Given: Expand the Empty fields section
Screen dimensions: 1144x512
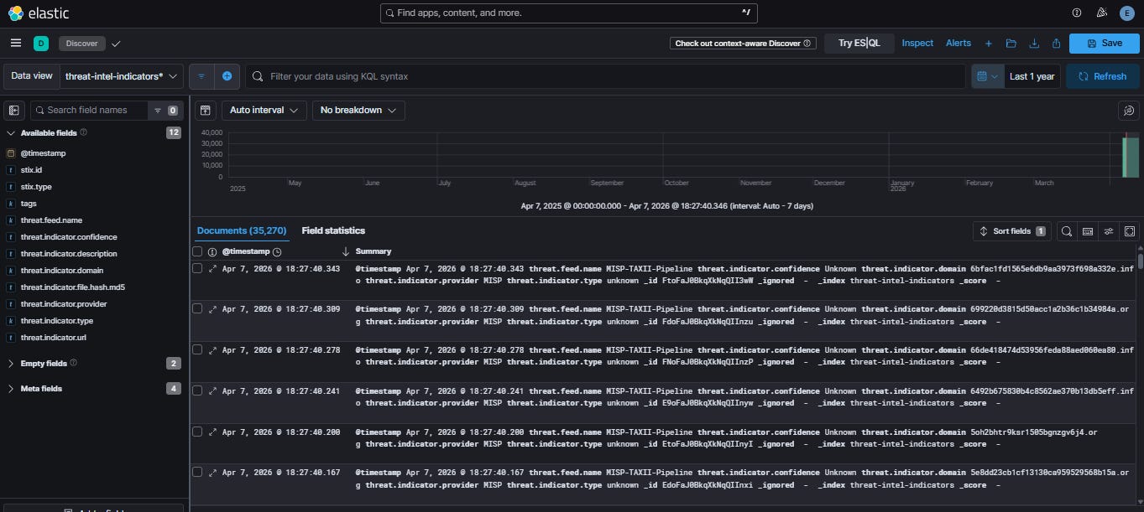Looking at the screenshot, I should 11,364.
